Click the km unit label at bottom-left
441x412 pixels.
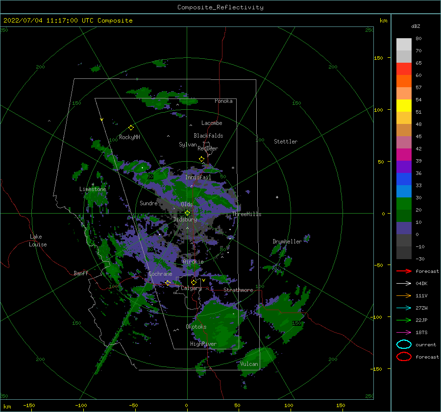[7, 407]
